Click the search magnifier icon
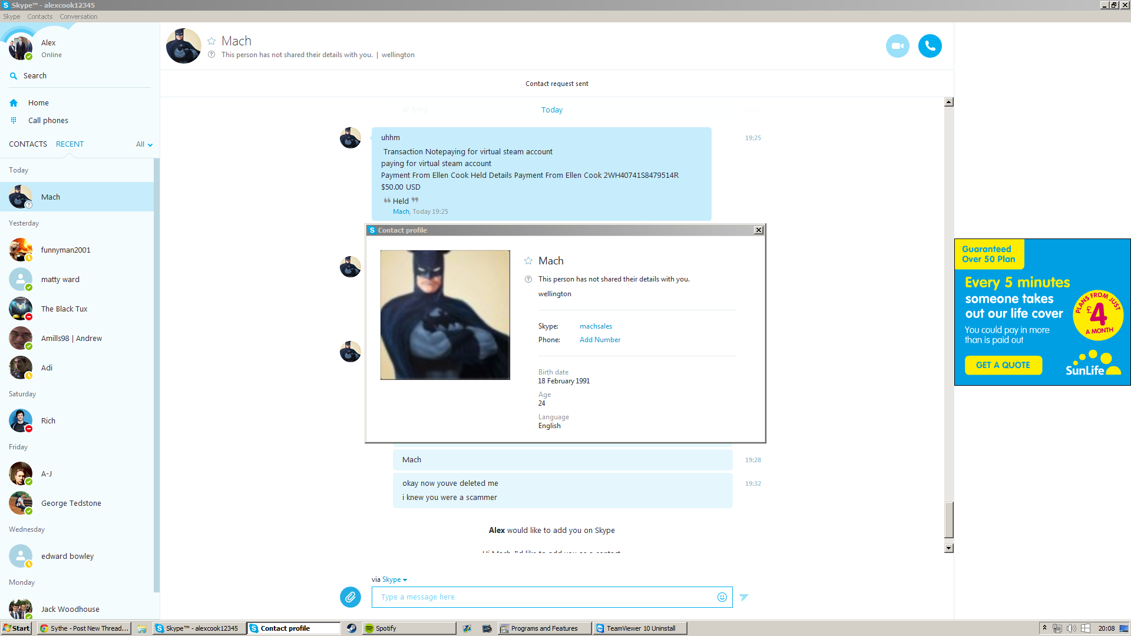The image size is (1131, 636). [x=14, y=76]
